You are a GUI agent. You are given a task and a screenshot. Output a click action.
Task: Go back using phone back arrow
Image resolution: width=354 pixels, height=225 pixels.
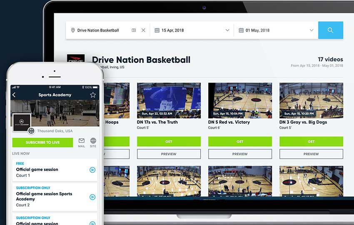(x=14, y=95)
